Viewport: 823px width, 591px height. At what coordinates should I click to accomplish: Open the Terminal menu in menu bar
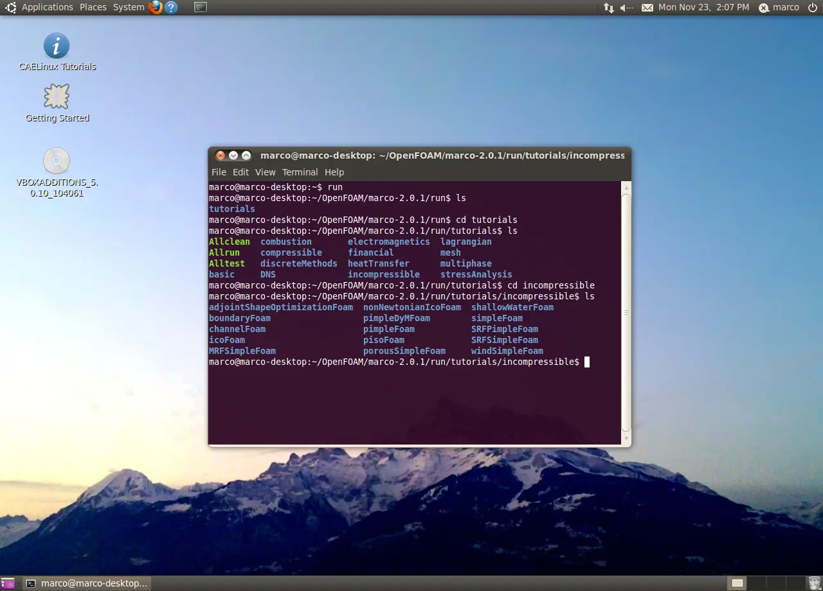pos(300,172)
